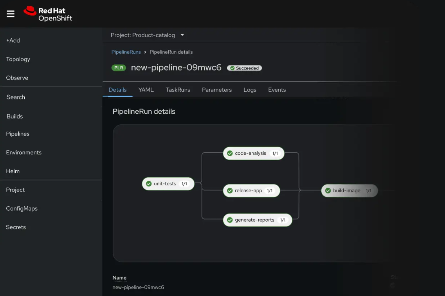The image size is (445, 296).
Task: Click the green Succeeded status icon
Action: 233,68
